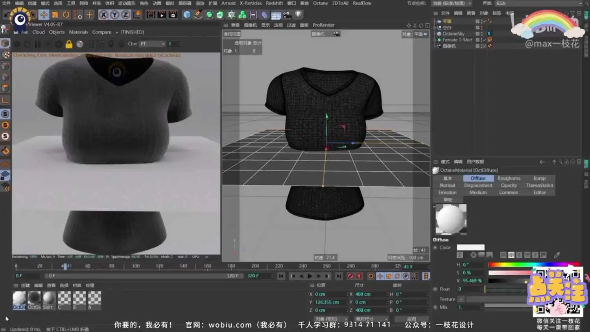Switch to the Displacement material tab

tap(478, 185)
